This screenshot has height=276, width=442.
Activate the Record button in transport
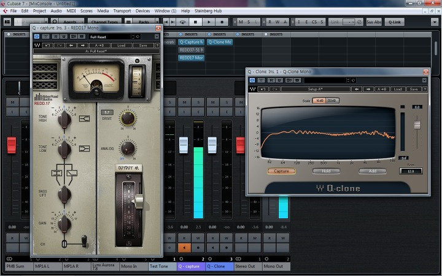point(222,21)
